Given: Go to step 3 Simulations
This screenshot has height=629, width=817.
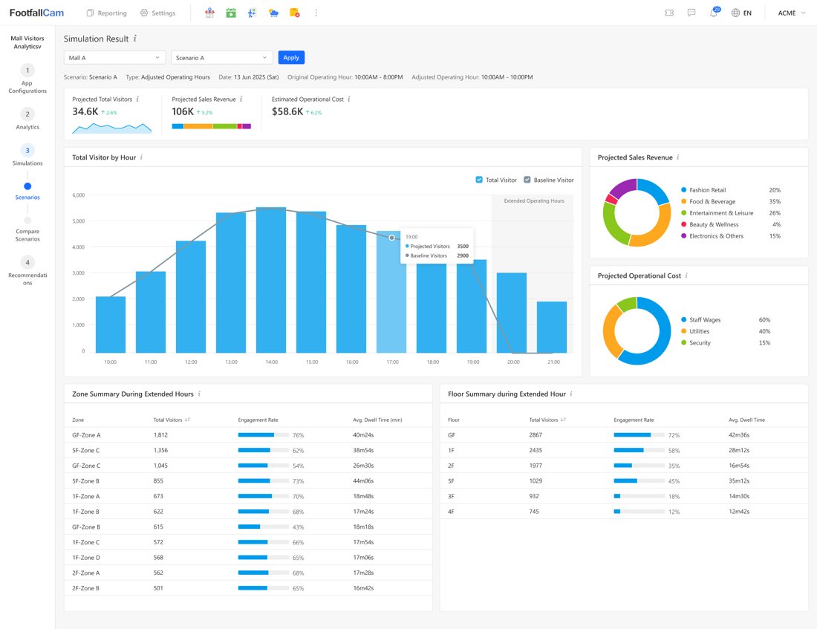Looking at the screenshot, I should pos(27,154).
